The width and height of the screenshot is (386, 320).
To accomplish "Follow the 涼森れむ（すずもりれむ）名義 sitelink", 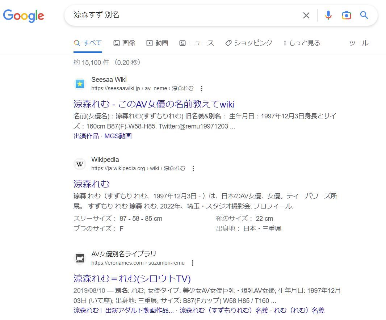I will pos(224,310).
